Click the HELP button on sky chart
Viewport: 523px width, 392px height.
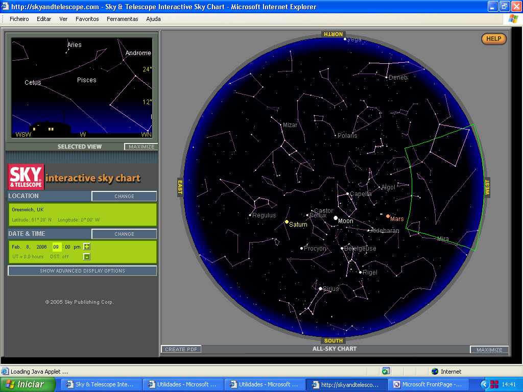494,39
